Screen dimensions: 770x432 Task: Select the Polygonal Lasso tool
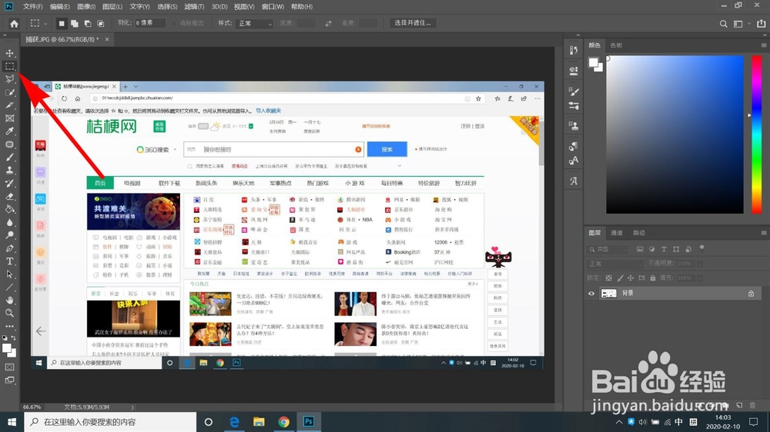pyautogui.click(x=9, y=79)
